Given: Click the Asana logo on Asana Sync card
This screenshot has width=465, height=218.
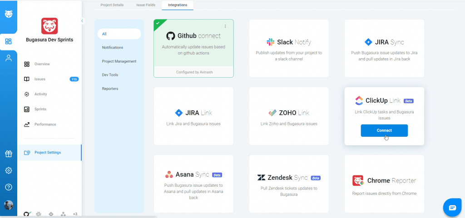Looking at the screenshot, I should point(169,174).
